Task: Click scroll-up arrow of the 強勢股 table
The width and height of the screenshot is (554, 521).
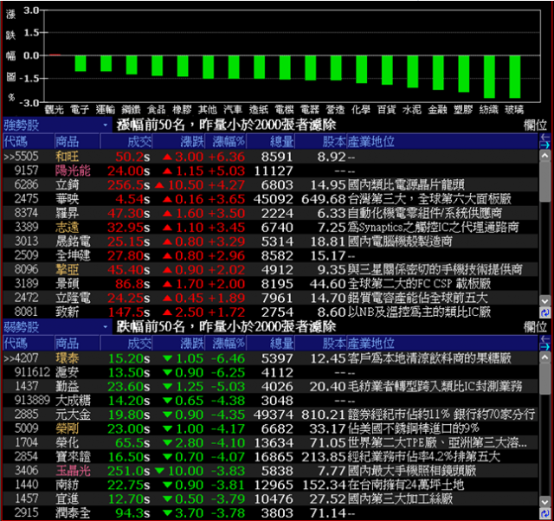Action: (x=544, y=156)
